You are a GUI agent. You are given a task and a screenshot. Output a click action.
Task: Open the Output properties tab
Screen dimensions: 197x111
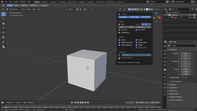coord(165,54)
